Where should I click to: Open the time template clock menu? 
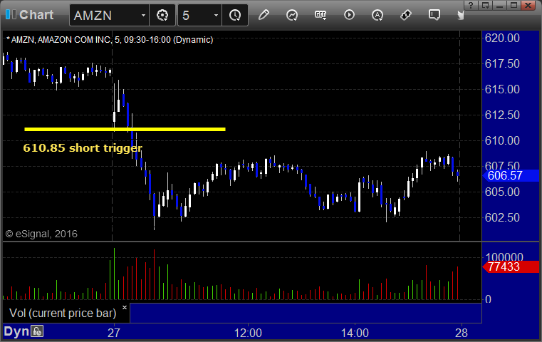pyautogui.click(x=235, y=15)
